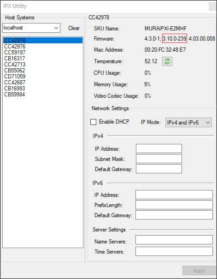Expand the localhost host systems combo box
The height and width of the screenshot is (279, 217).
click(31, 28)
